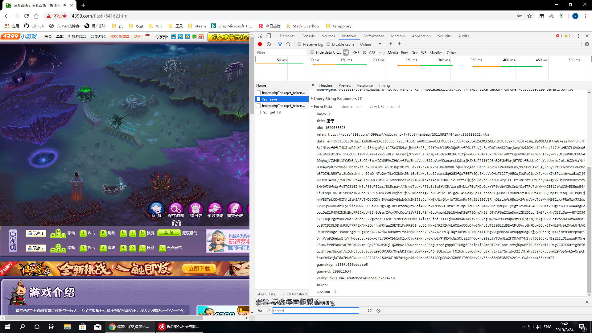
Task: Open File Explorer from taskbar
Action: (x=68, y=327)
